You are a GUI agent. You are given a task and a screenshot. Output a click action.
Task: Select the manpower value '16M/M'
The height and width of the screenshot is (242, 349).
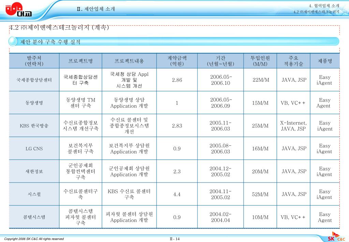[x=260, y=149]
